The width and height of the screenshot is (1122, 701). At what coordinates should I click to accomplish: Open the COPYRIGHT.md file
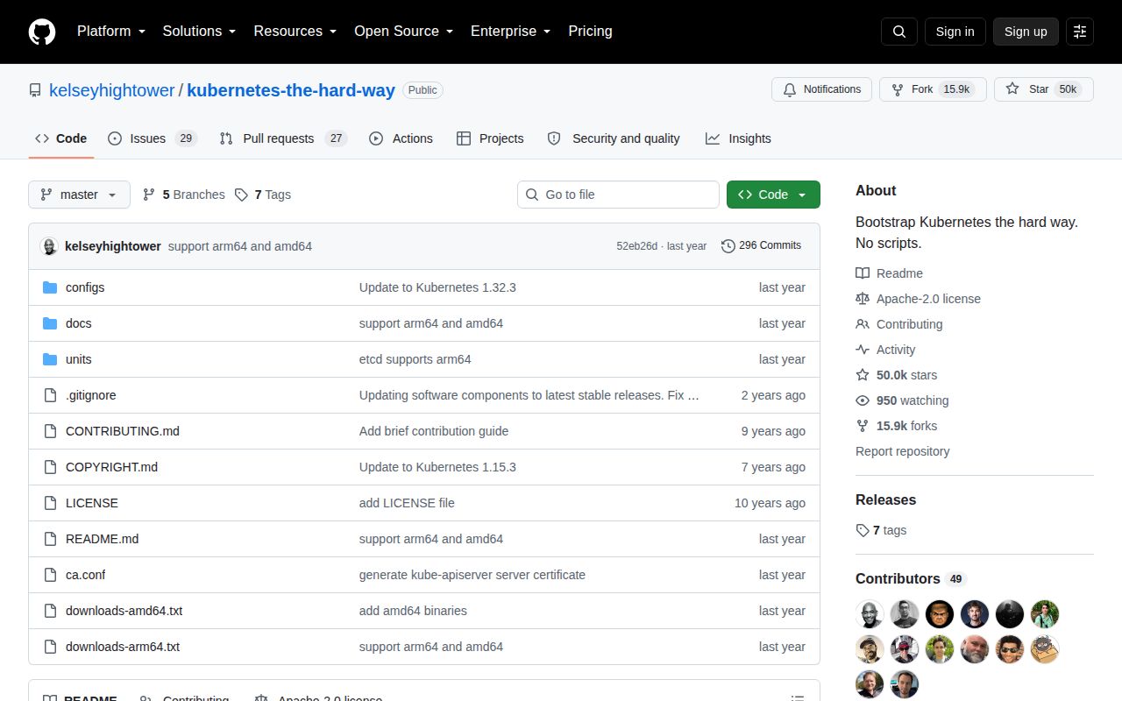(111, 467)
